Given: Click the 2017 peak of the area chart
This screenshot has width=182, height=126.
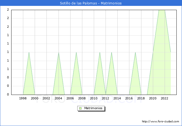Looking at the screenshot, I should click(x=135, y=52).
